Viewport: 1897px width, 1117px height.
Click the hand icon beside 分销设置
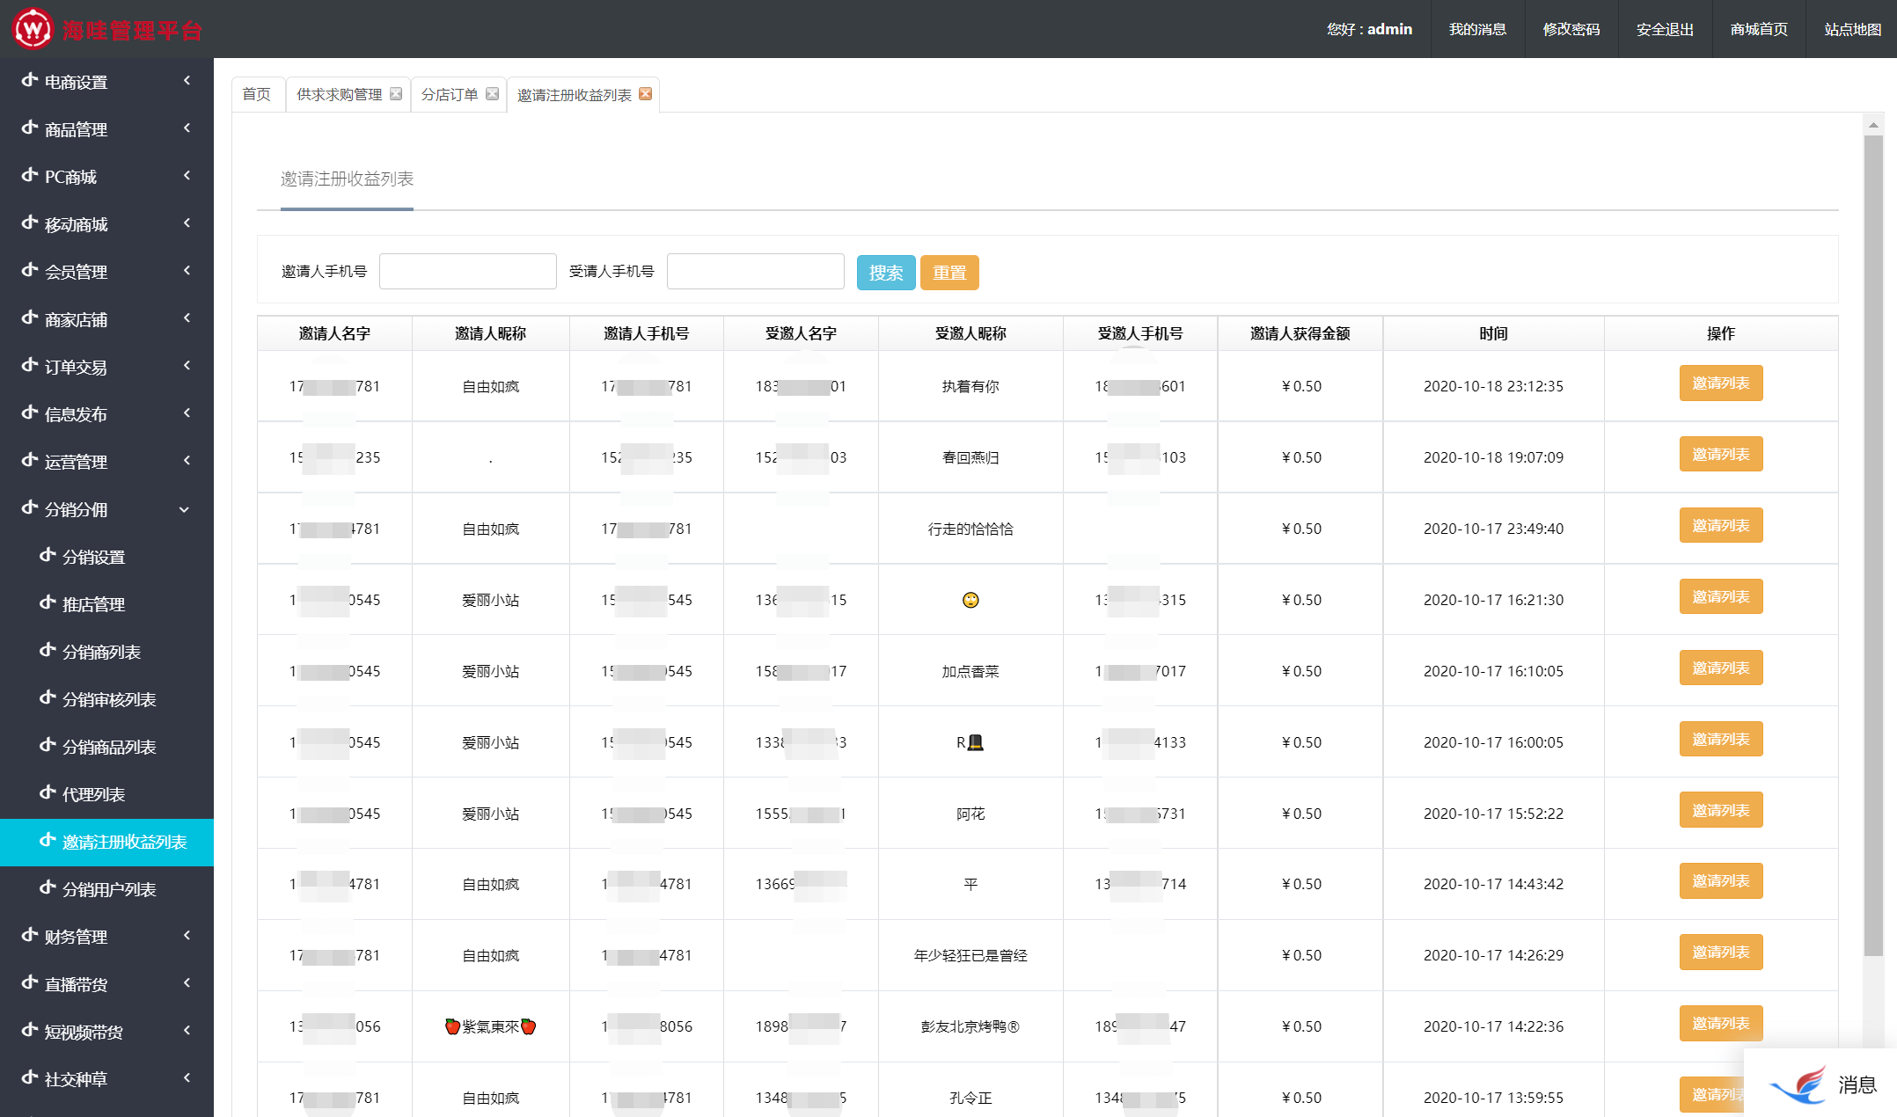pos(48,555)
